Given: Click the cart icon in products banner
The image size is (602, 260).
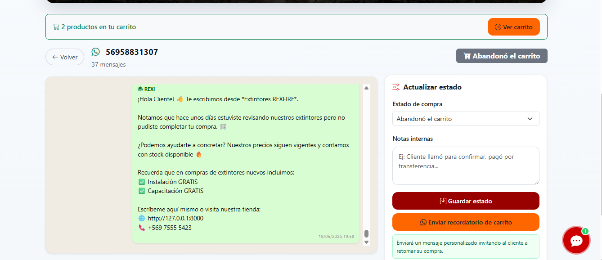Looking at the screenshot, I should tap(56, 27).
